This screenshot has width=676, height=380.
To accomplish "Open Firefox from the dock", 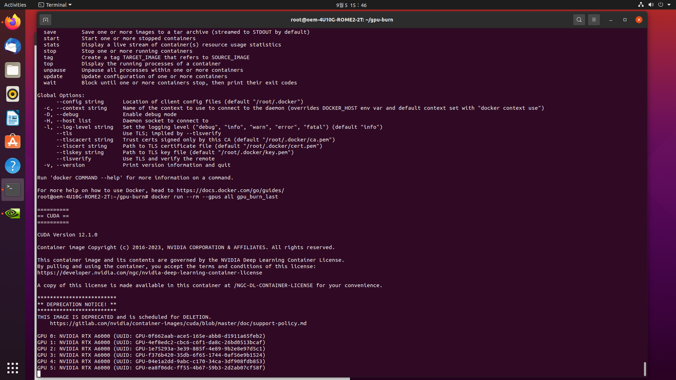I will tap(13, 22).
